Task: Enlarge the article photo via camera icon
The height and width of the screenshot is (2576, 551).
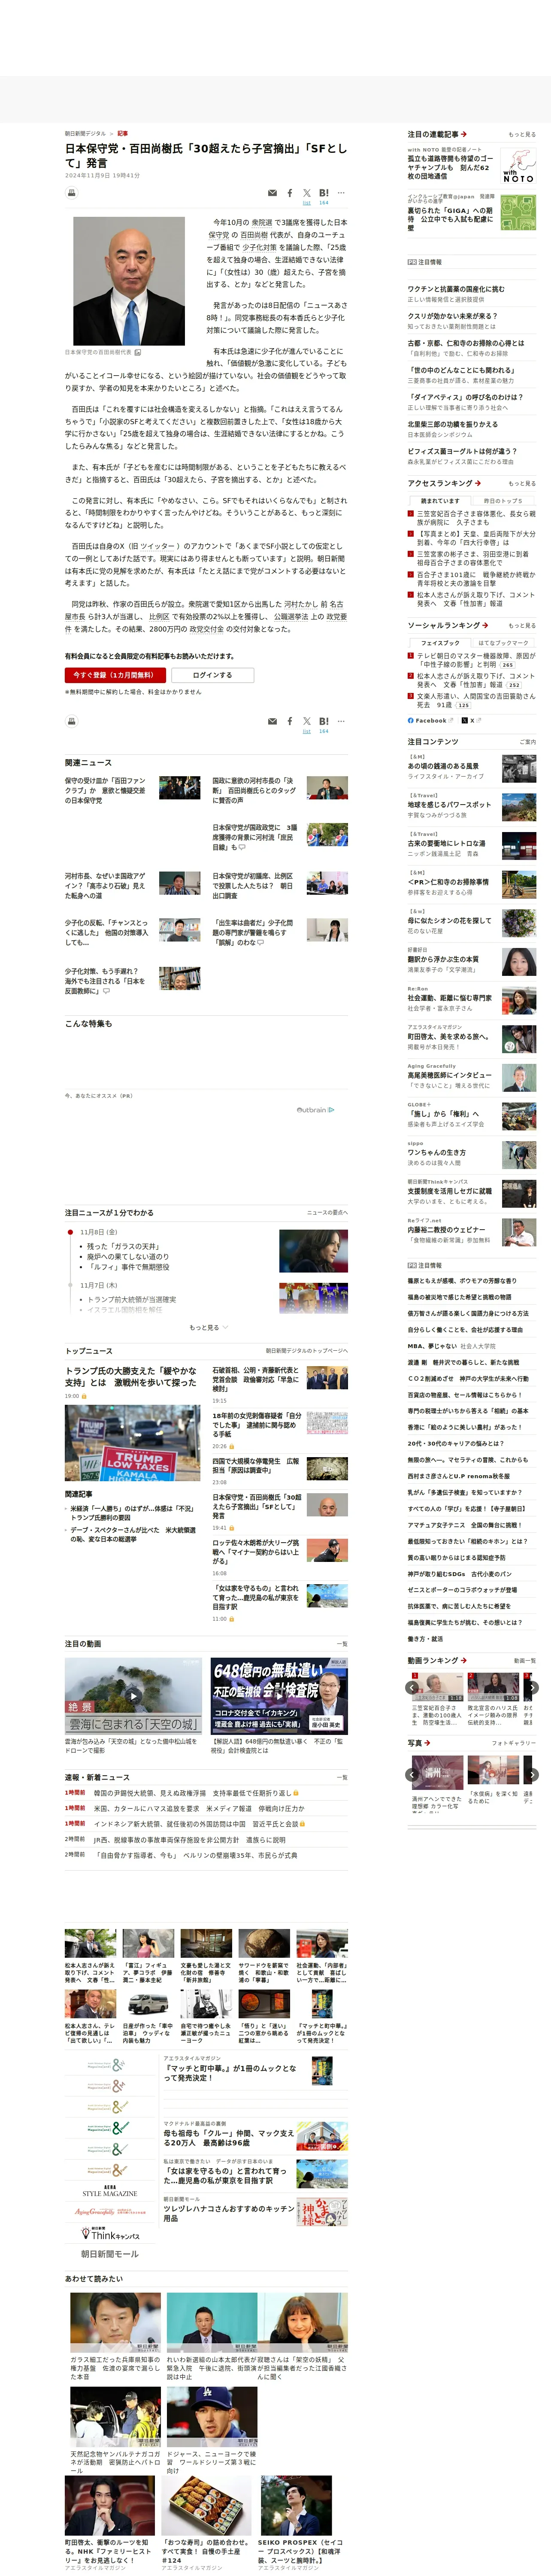Action: [138, 352]
